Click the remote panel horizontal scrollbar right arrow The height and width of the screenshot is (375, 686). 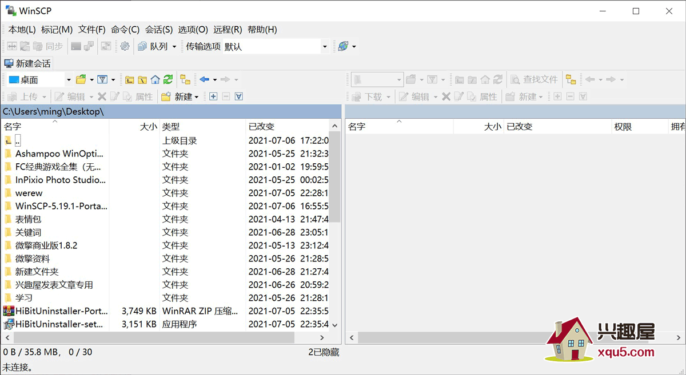coord(678,338)
